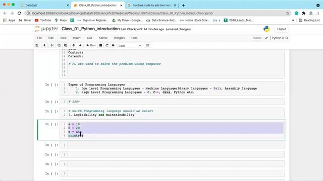
Task: Expand hidden bookmarks chevron
Action: pyautogui.click(x=293, y=20)
